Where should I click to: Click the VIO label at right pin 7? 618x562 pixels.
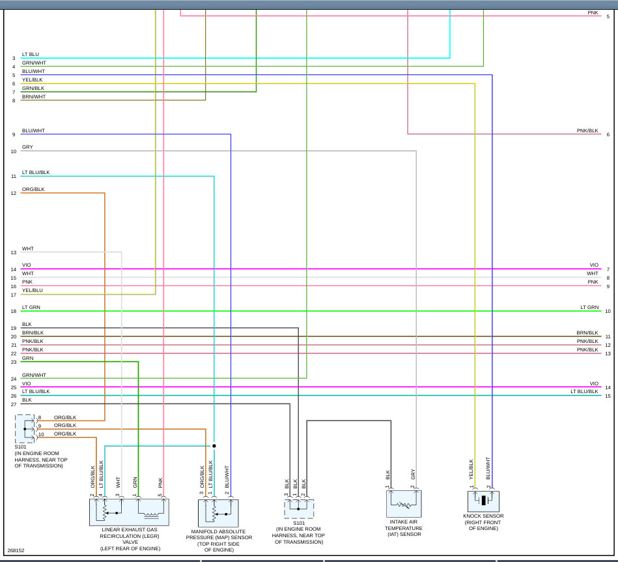coord(594,265)
